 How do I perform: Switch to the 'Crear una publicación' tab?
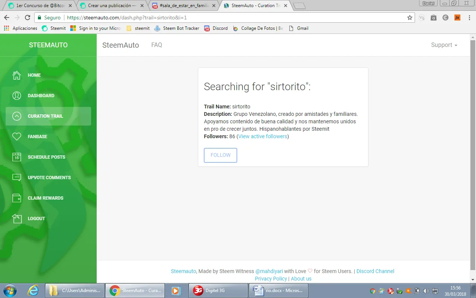(112, 6)
